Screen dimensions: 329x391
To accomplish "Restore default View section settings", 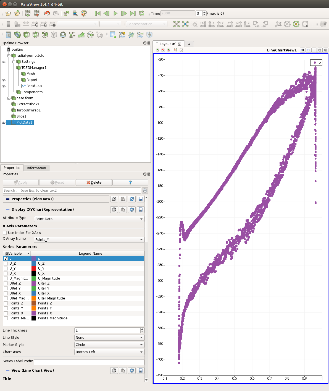I will click(x=132, y=371).
